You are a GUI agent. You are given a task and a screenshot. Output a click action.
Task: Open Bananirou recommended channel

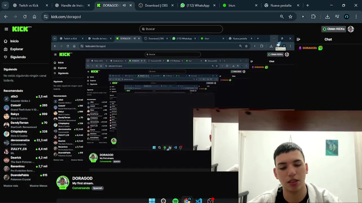(x=25, y=169)
